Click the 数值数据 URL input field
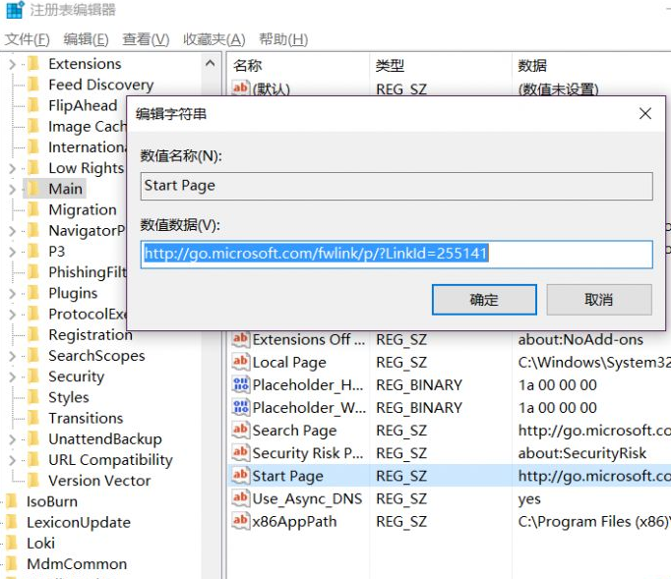The height and width of the screenshot is (579, 671). pyautogui.click(x=396, y=254)
